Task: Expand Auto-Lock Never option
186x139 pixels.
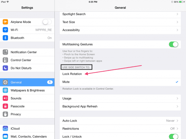Action: click(172, 121)
